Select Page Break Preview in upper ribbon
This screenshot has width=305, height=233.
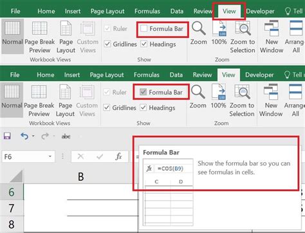[40, 37]
